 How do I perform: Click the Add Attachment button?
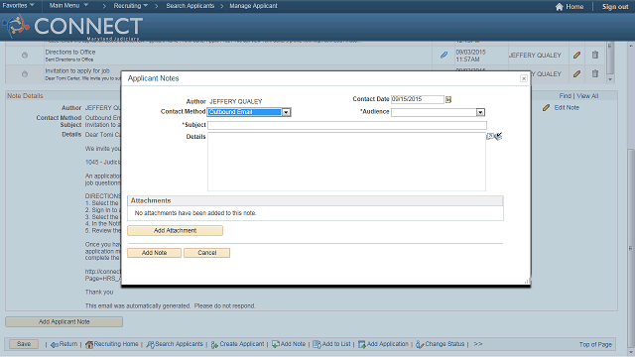click(x=175, y=230)
